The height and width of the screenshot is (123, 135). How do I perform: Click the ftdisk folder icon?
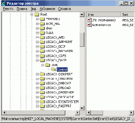point(42,33)
